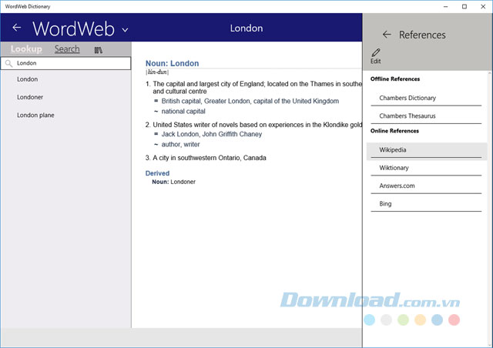The image size is (493, 348).
Task: Open the John Griffith Chaney link
Action: [232, 134]
